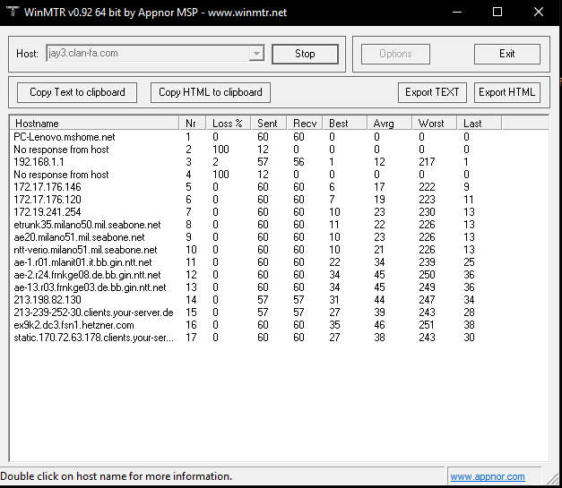Click the Hostname column header
This screenshot has height=488, width=562.
pos(94,124)
